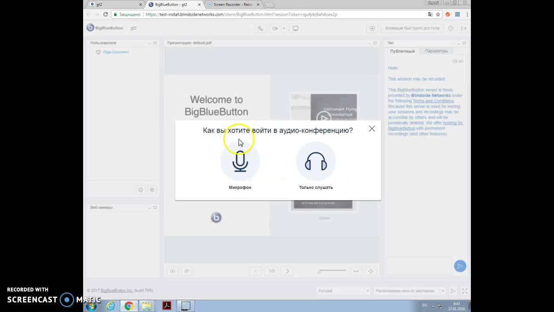Click the translate page icon in address bar

tap(430, 14)
